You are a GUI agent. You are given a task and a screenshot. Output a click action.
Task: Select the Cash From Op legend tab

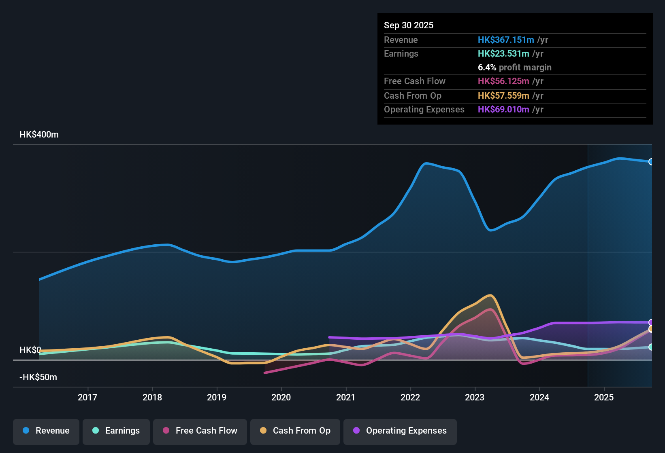[295, 431]
